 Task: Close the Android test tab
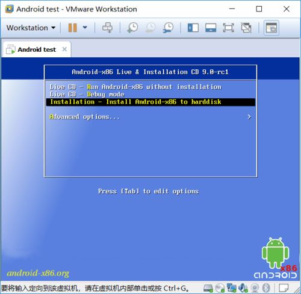coord(64,49)
